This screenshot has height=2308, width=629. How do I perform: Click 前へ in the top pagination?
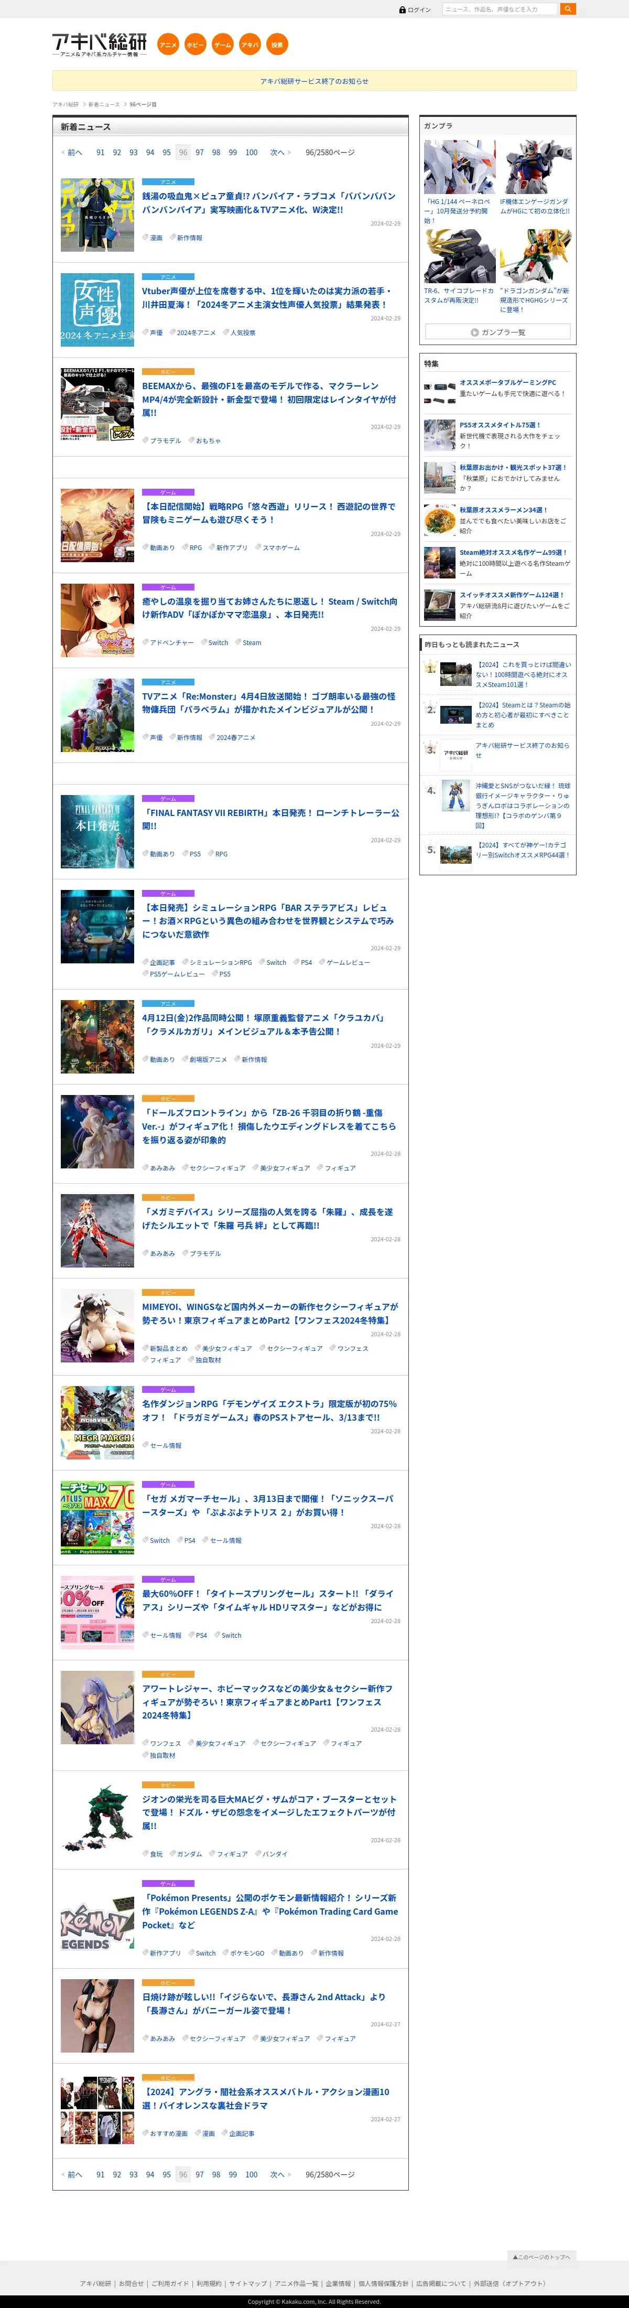pyautogui.click(x=72, y=152)
